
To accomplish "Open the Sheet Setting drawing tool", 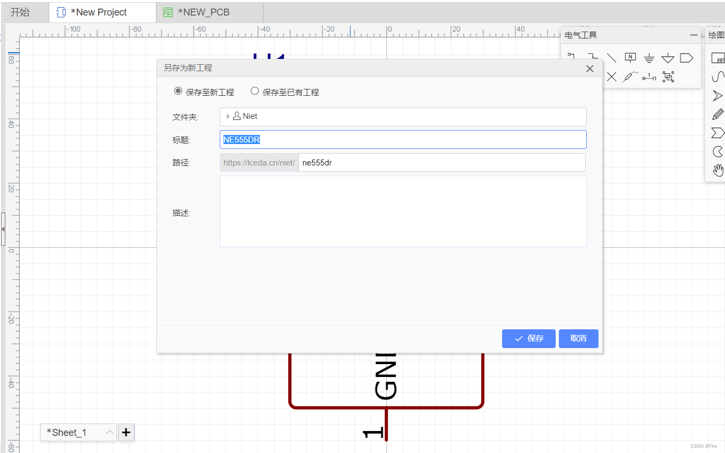I will (718, 58).
